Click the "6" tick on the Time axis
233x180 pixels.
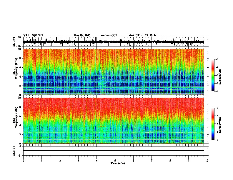(x=134, y=161)
